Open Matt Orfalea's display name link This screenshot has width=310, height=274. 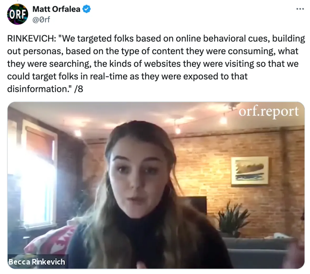coord(56,9)
